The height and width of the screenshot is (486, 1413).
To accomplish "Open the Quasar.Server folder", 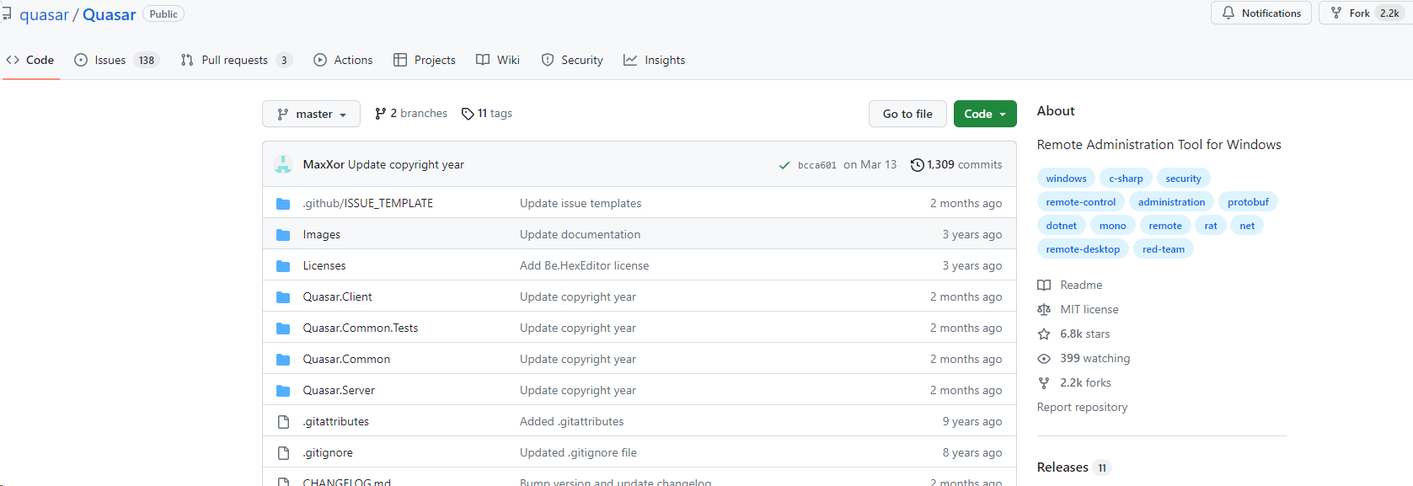I will pyautogui.click(x=339, y=390).
